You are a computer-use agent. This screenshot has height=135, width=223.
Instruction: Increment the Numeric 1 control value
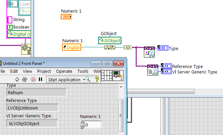click(x=82, y=122)
